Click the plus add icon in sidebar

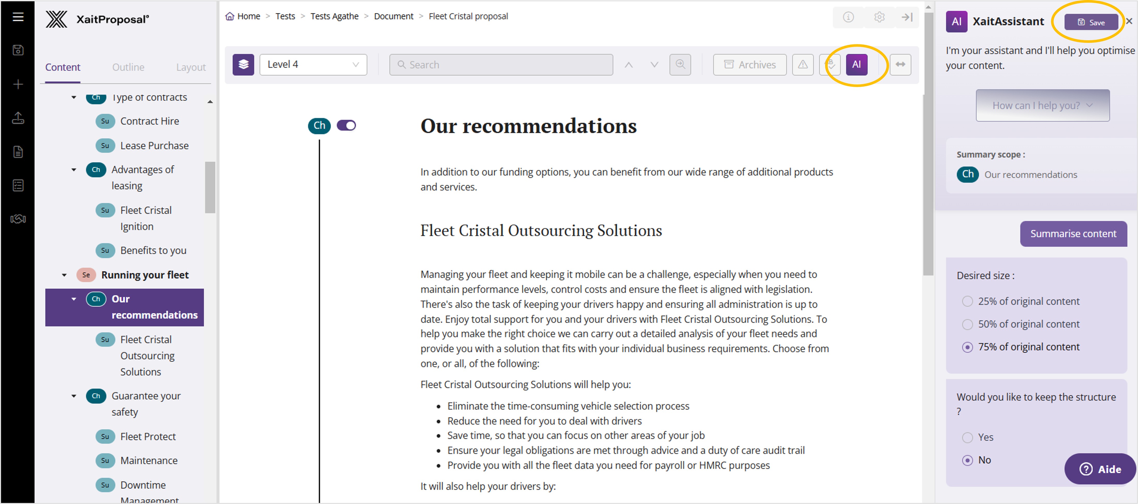click(18, 84)
